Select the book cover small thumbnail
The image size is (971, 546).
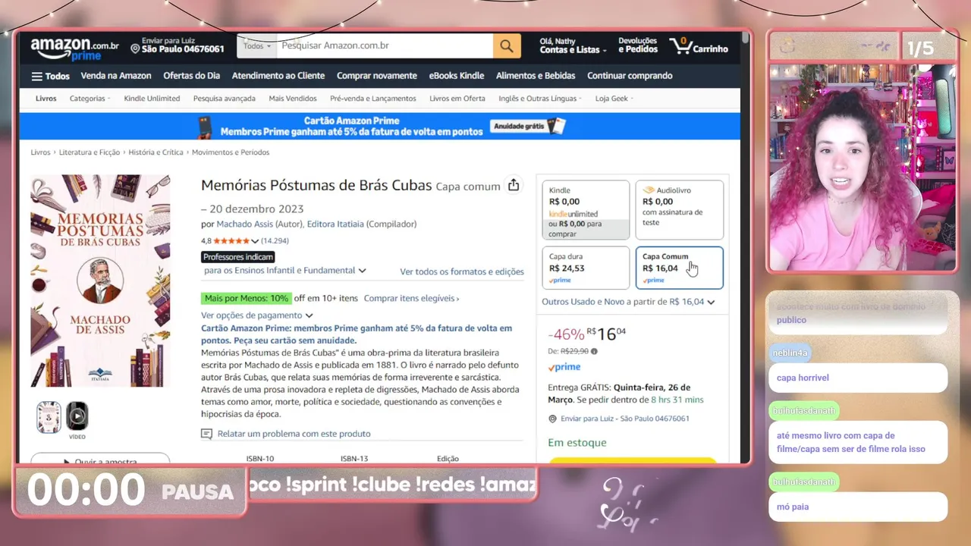click(49, 417)
